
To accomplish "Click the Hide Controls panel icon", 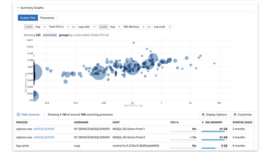I will point(18,115).
